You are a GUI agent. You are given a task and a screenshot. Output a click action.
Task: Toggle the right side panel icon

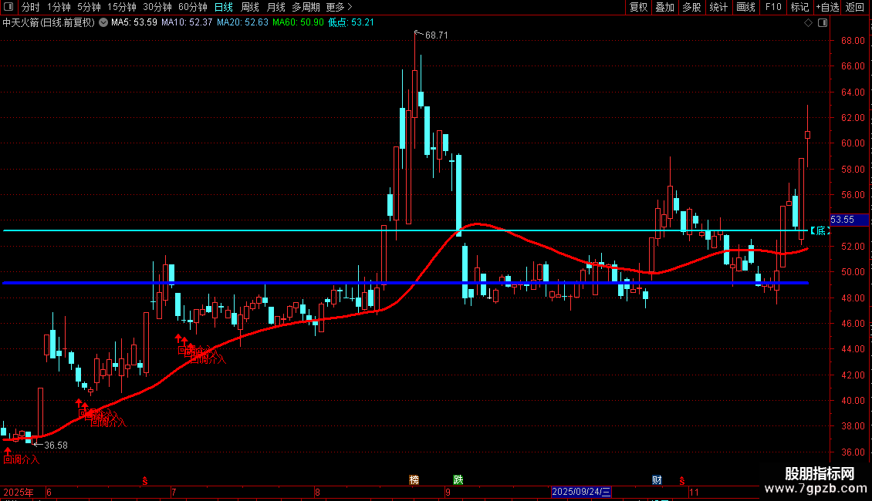pyautogui.click(x=823, y=23)
